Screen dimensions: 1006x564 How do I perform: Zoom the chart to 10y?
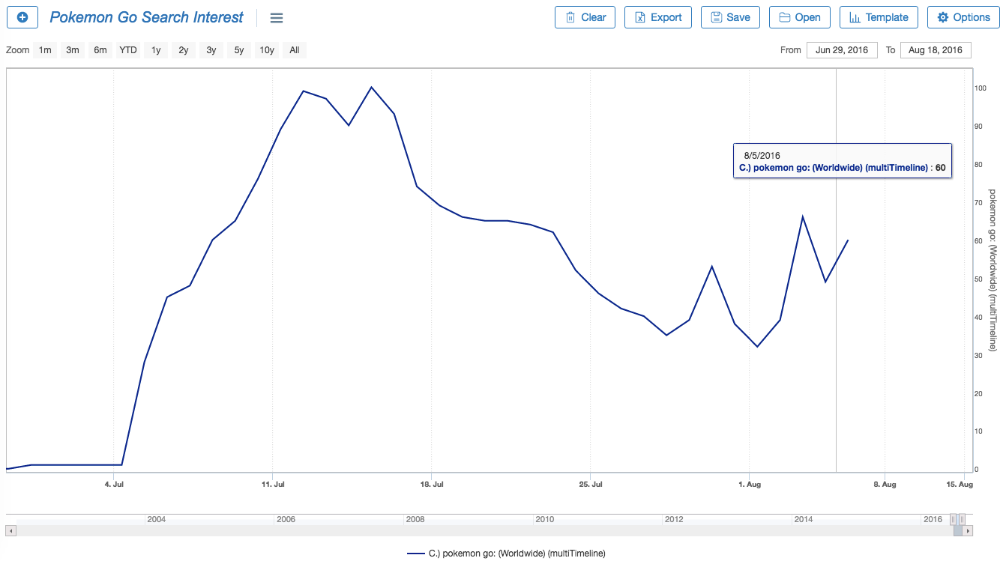coord(267,50)
